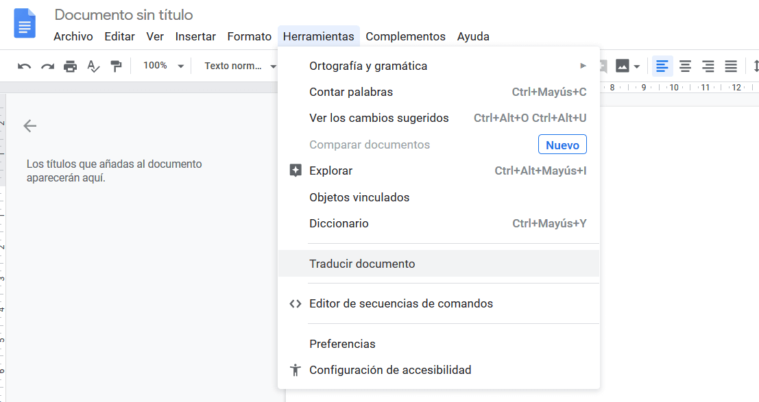759x402 pixels.
Task: Undo the last action
Action: click(x=24, y=66)
